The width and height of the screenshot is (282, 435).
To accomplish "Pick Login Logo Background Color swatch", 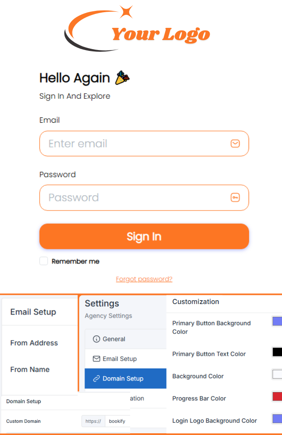I will tap(277, 418).
